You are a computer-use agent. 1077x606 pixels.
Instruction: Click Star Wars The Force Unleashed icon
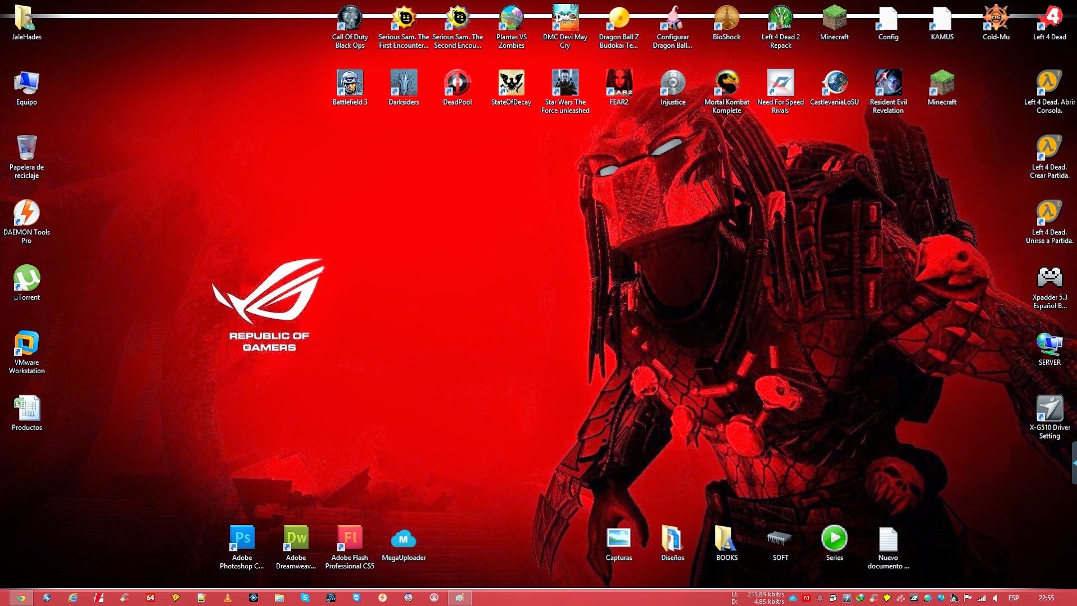565,92
